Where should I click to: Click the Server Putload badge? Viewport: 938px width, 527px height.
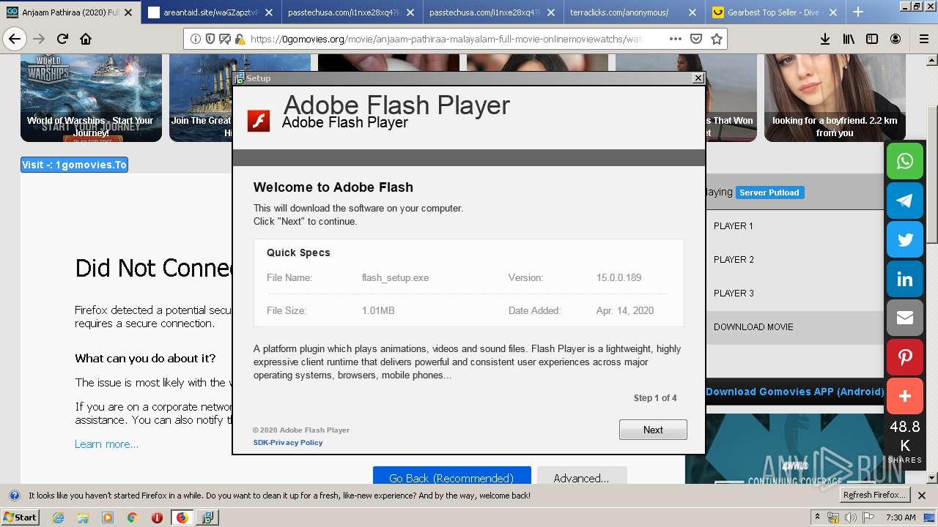pyautogui.click(x=769, y=193)
